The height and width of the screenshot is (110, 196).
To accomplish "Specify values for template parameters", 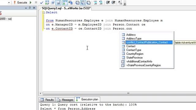I will pos(120,2).
